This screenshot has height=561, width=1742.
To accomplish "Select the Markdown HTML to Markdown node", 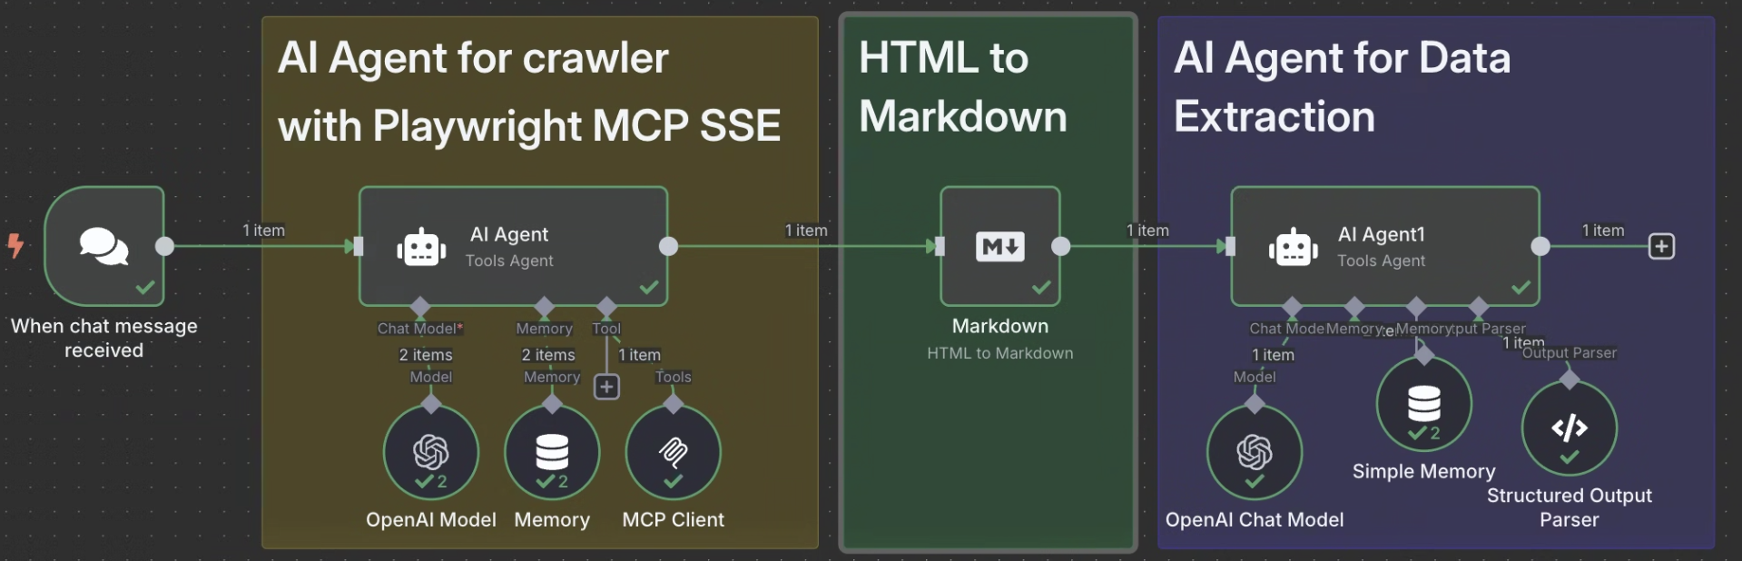I will (999, 246).
